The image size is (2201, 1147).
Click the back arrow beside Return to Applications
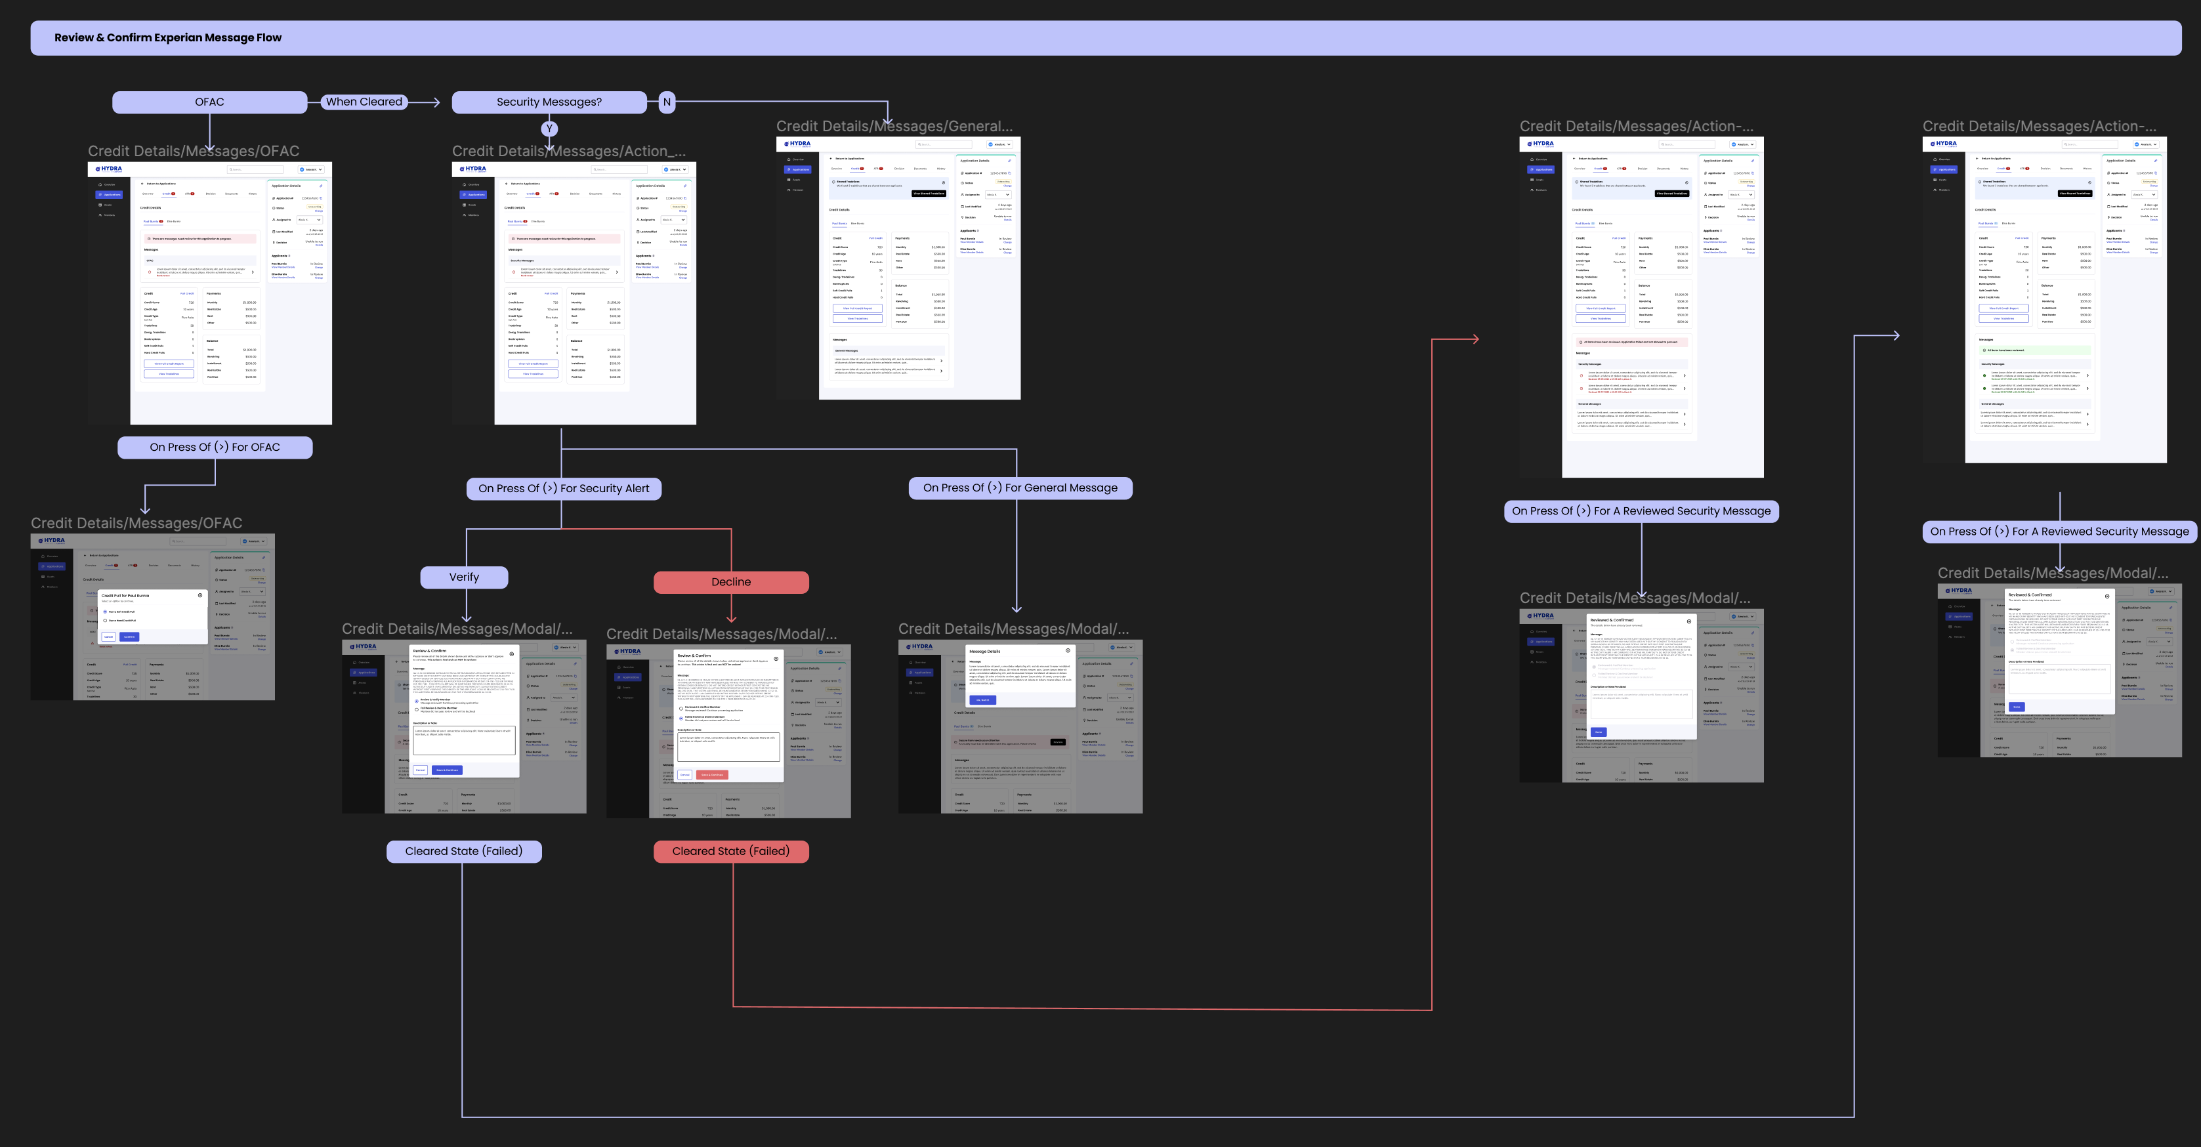pyautogui.click(x=142, y=184)
